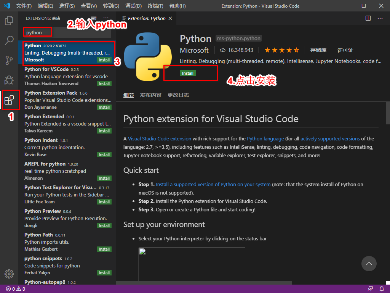Open extensions panel more actions menu

pyautogui.click(x=106, y=18)
